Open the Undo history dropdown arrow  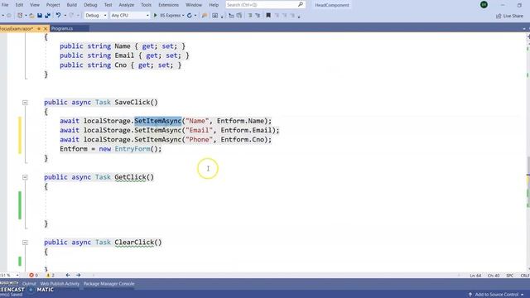click(65, 16)
